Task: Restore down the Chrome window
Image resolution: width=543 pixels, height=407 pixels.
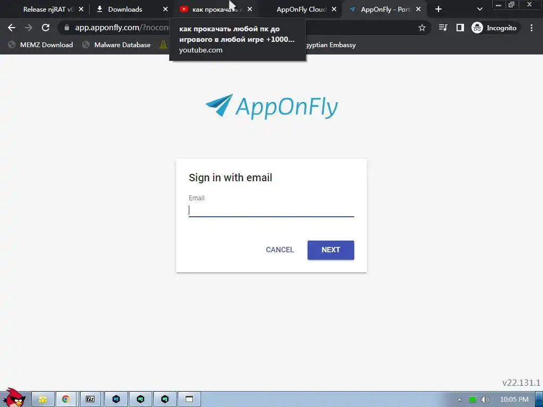Action: [511, 5]
